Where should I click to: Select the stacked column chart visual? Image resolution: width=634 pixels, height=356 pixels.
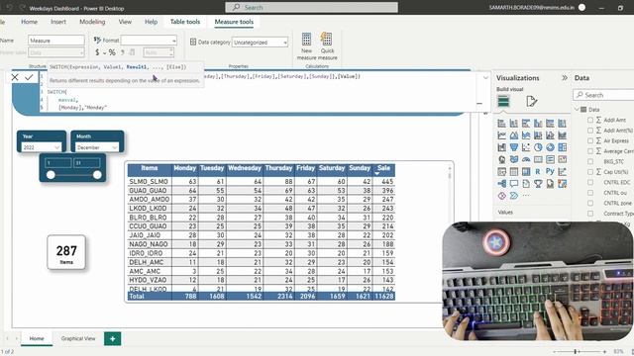pos(514,124)
